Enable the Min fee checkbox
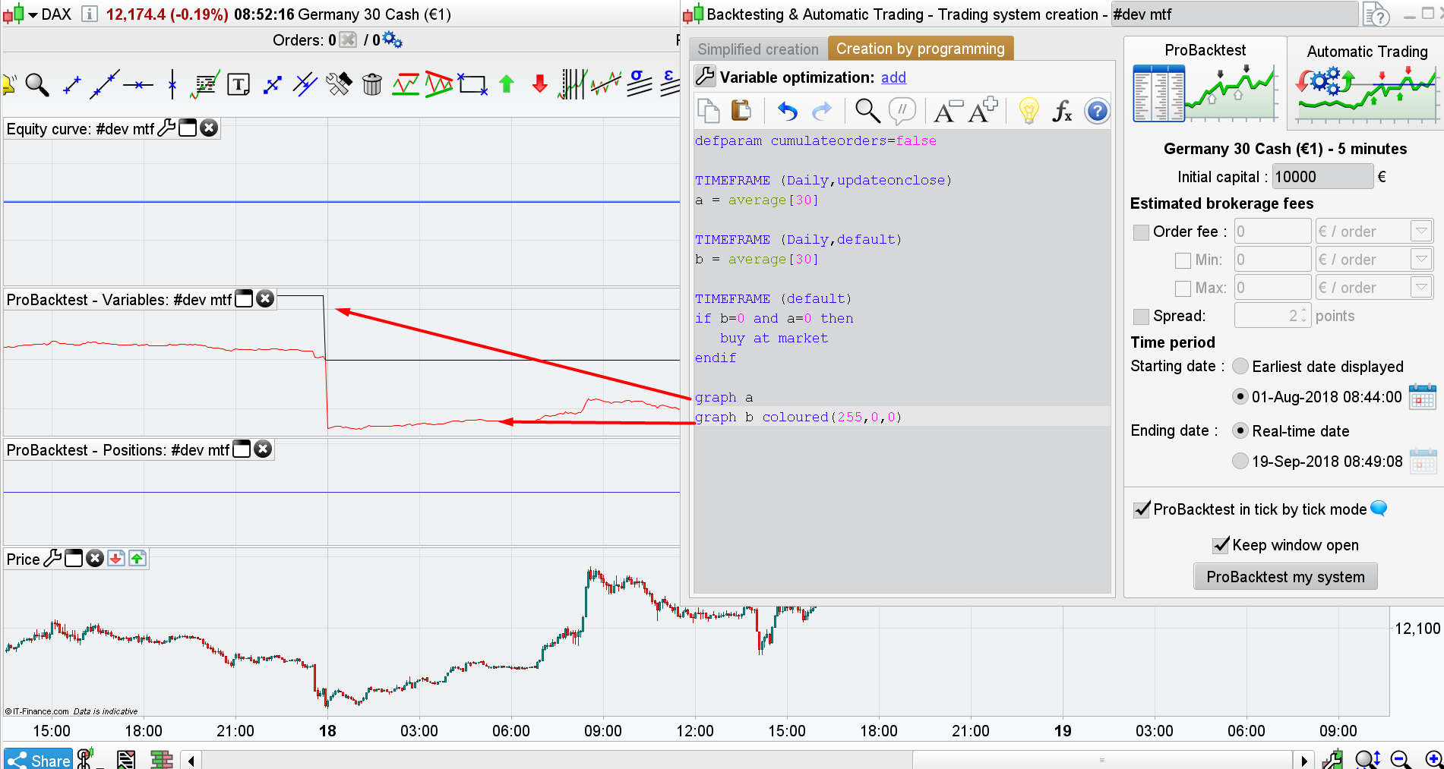Viewport: 1444px width, 769px height. [x=1183, y=260]
